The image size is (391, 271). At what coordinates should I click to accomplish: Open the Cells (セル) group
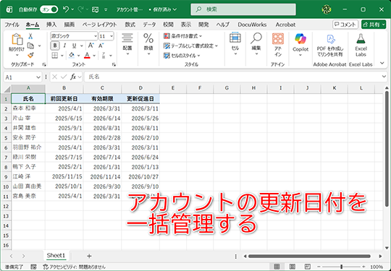pos(235,44)
